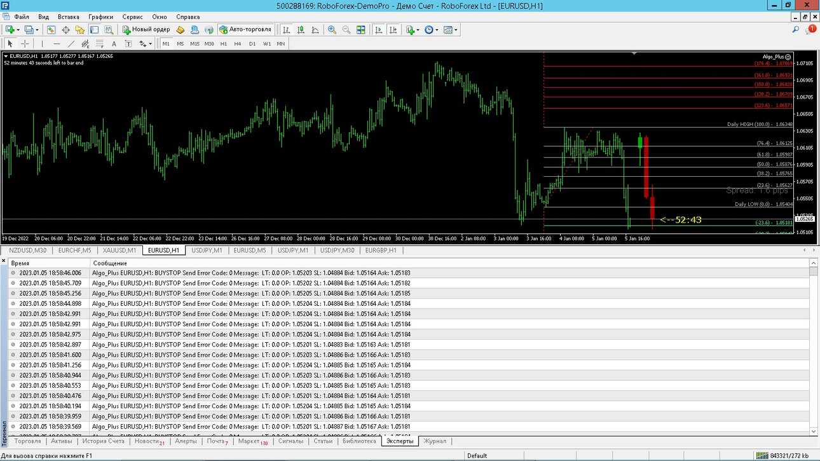Switch to the Журнал terminal tab
This screenshot has width=820, height=461.
(x=435, y=441)
